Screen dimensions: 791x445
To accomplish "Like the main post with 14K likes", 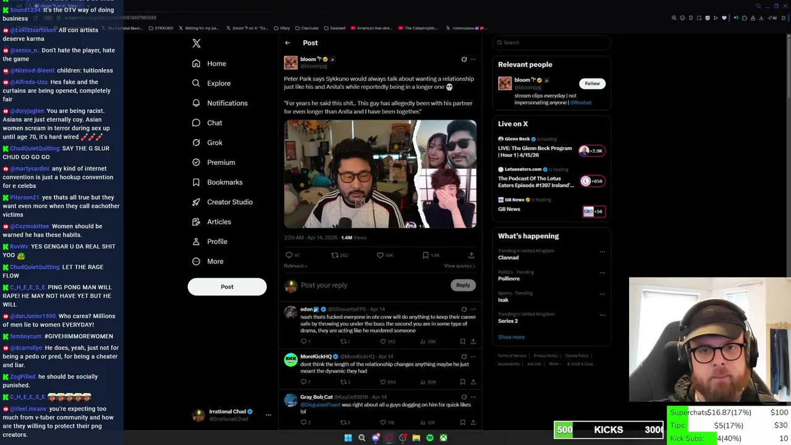I will click(380, 255).
